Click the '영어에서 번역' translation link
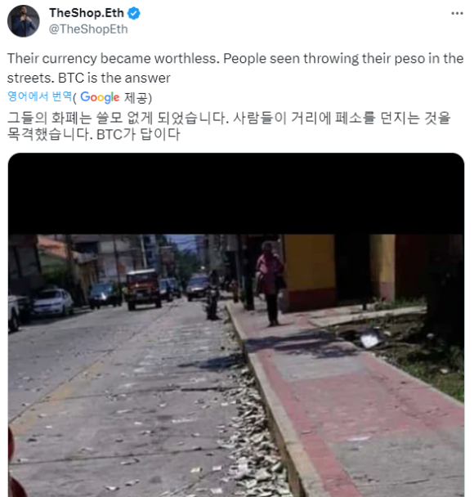474x497 pixels. coord(39,96)
